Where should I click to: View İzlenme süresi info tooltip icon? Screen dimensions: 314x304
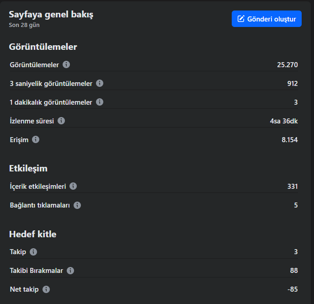[61, 121]
